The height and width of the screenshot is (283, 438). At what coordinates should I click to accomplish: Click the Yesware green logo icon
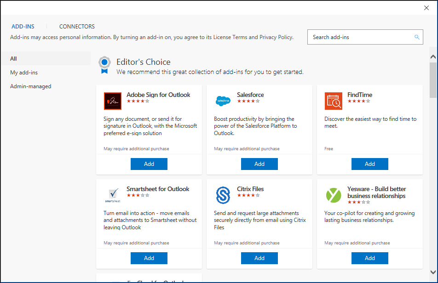[334, 195]
